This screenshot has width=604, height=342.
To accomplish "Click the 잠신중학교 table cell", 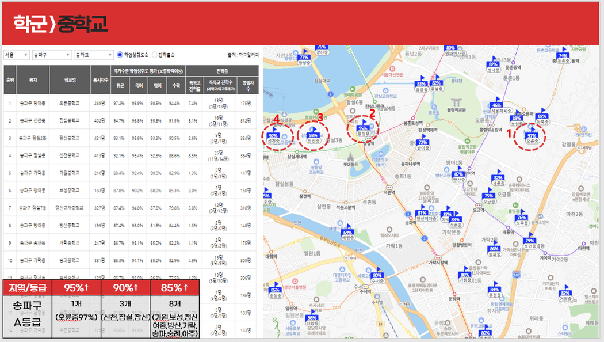I will point(70,138).
